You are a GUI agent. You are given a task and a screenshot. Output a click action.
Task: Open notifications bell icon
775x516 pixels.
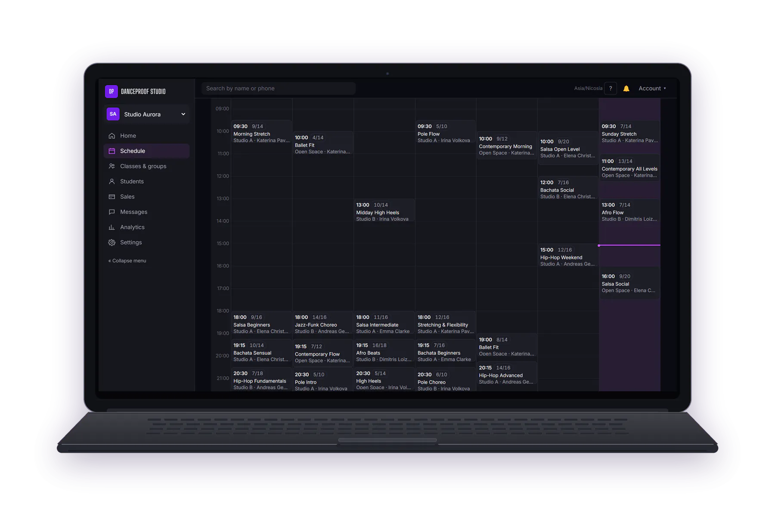(x=626, y=89)
